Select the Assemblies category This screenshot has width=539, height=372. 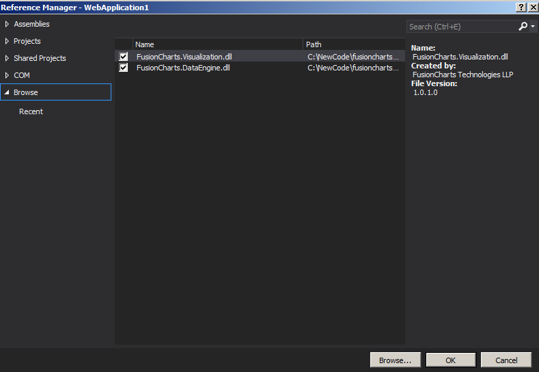coord(31,24)
